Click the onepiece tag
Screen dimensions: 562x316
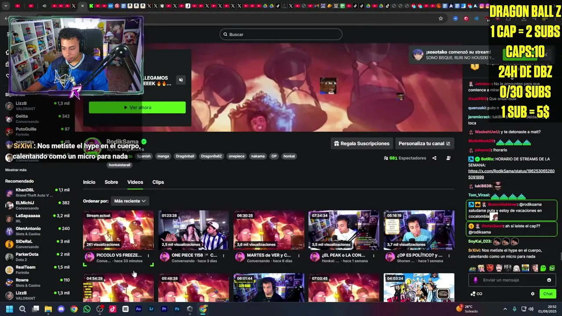pos(237,156)
